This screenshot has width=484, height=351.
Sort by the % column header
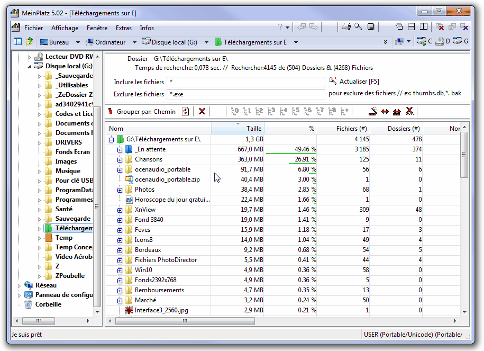tap(291, 128)
